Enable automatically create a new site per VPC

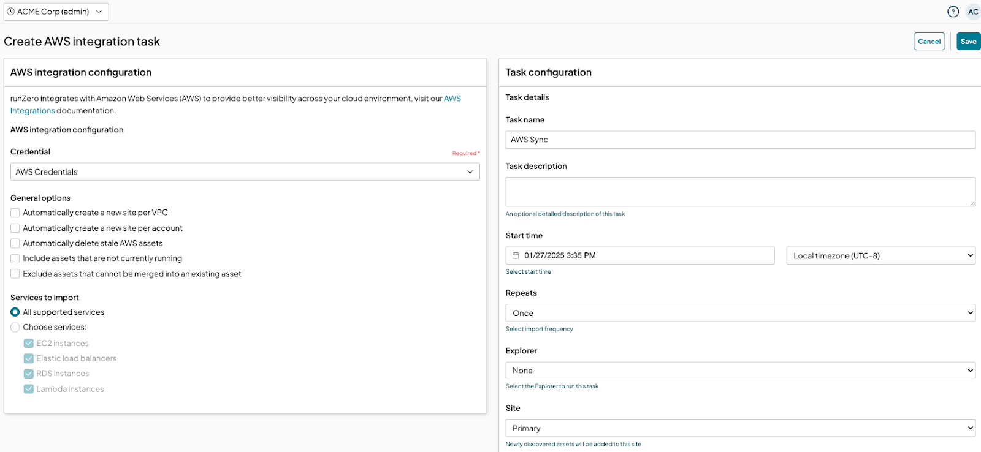tap(15, 213)
